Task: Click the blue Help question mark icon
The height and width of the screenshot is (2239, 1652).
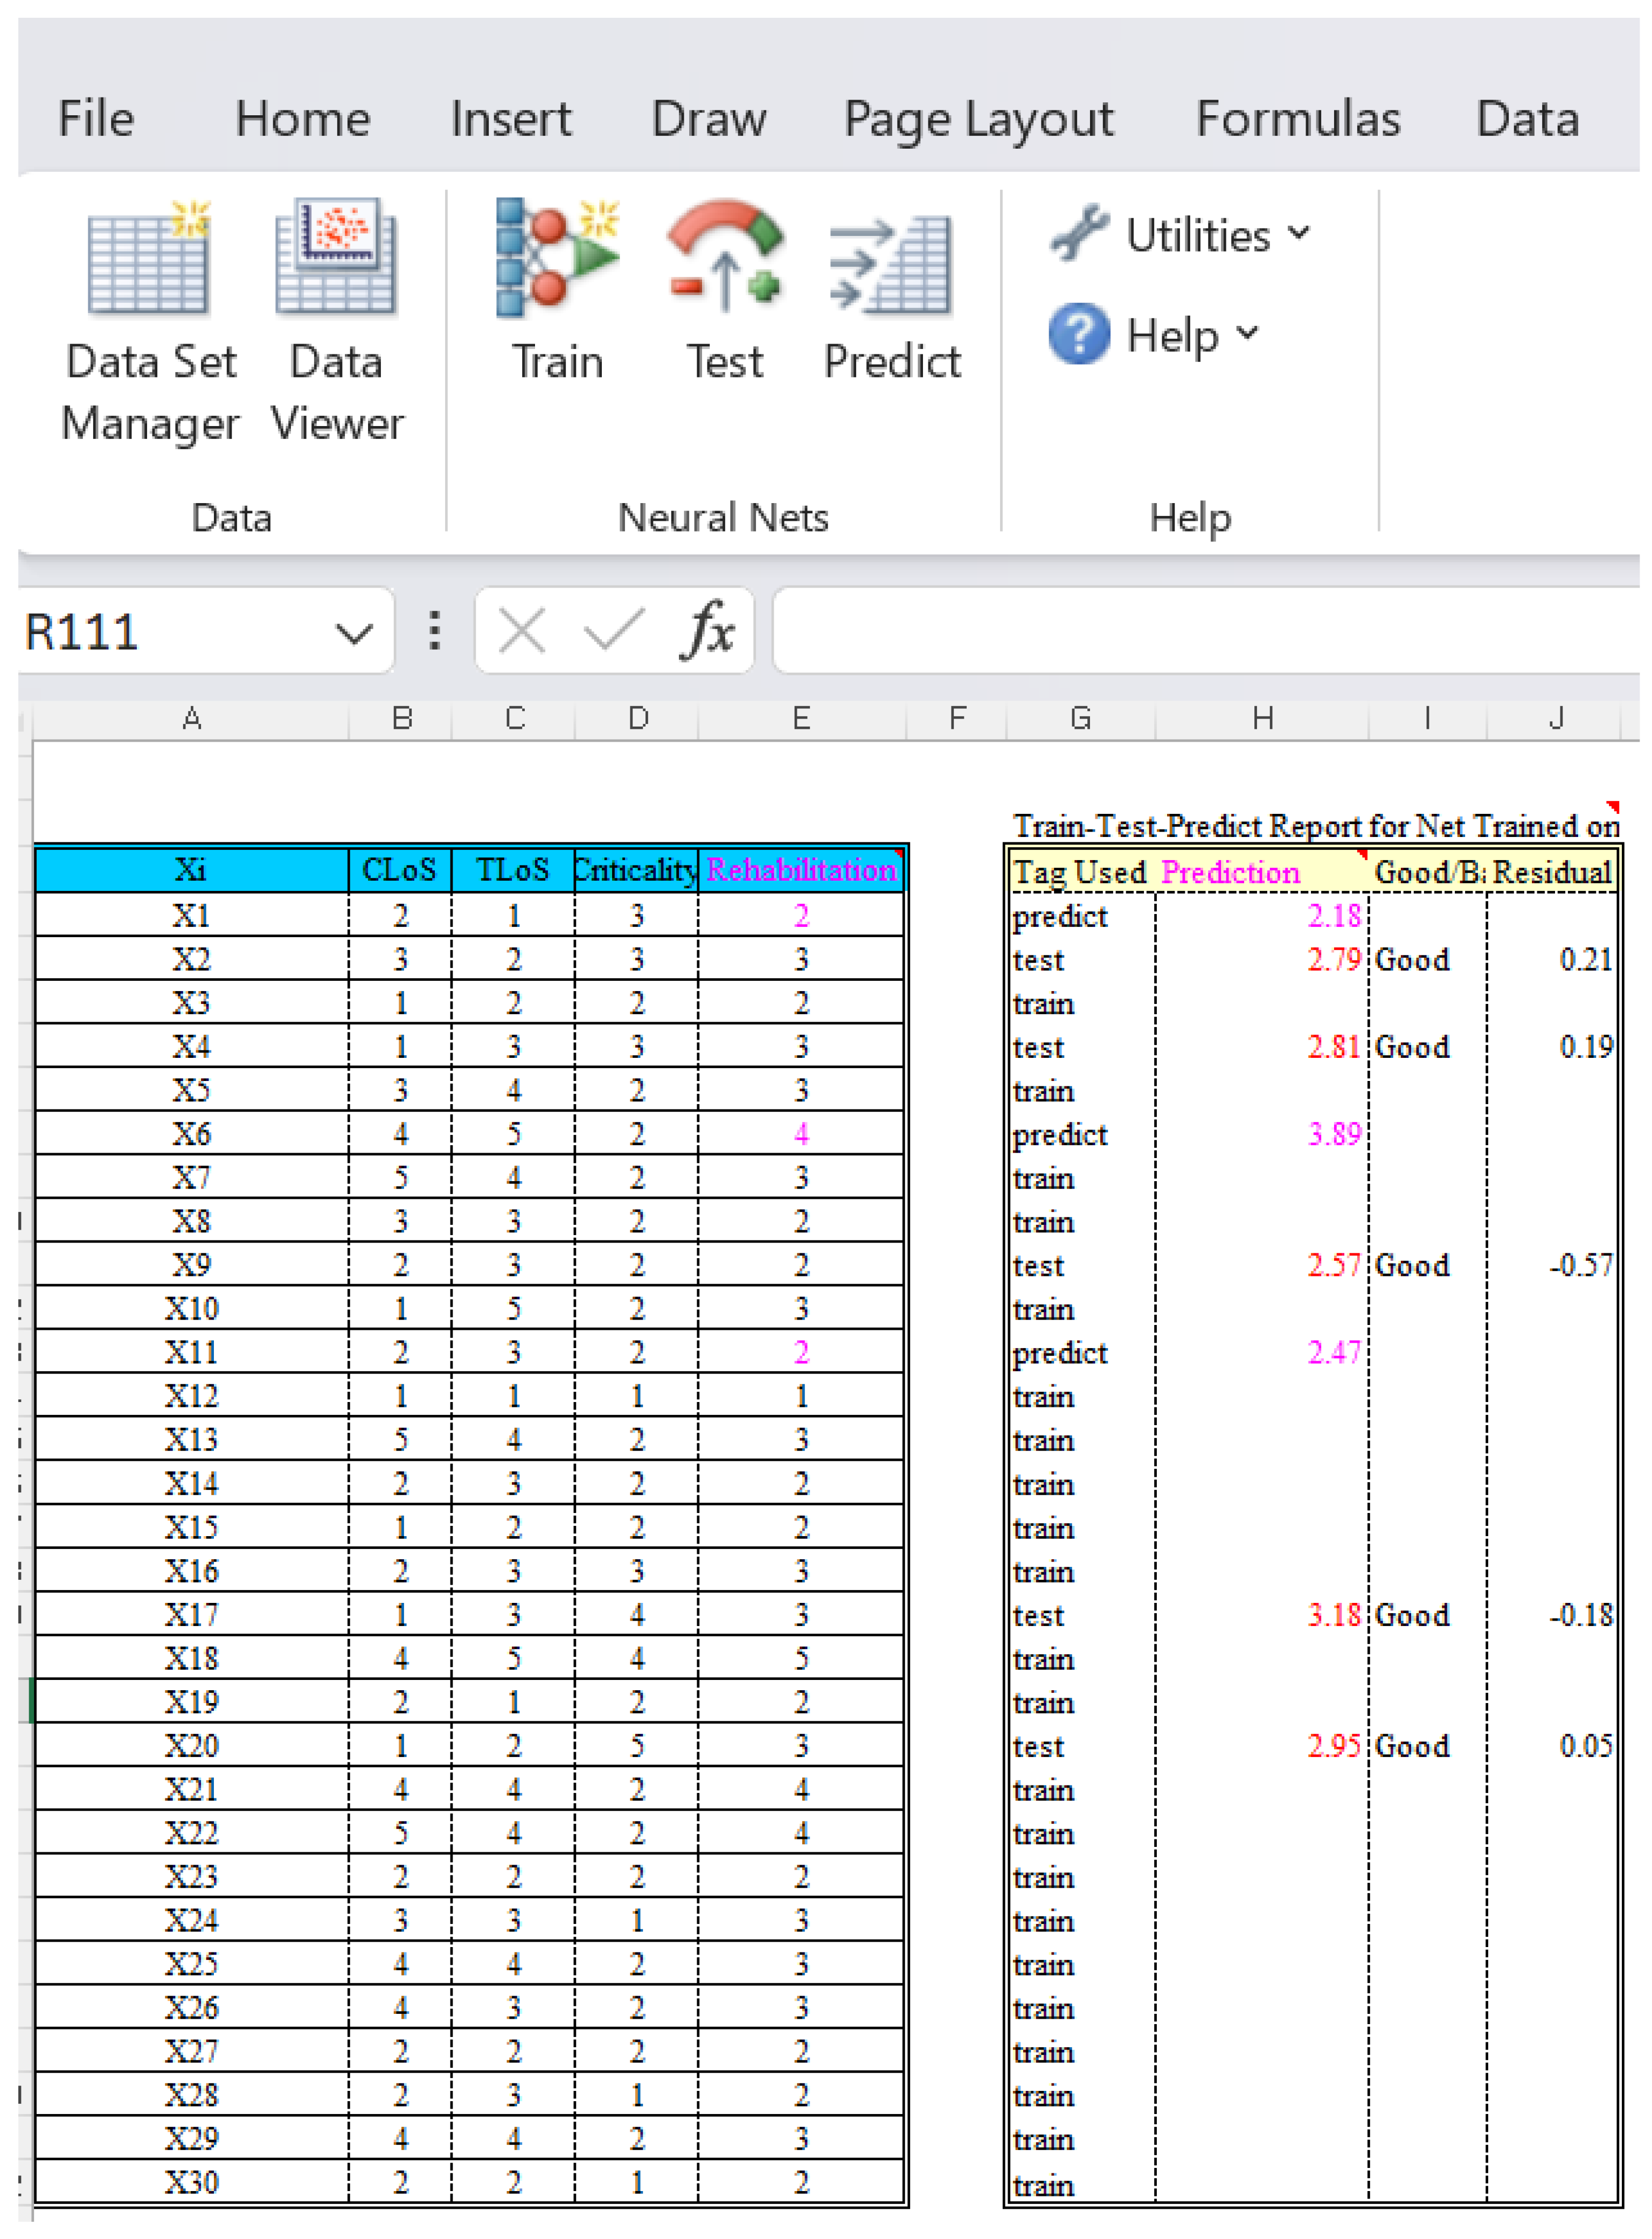Action: pyautogui.click(x=1079, y=334)
